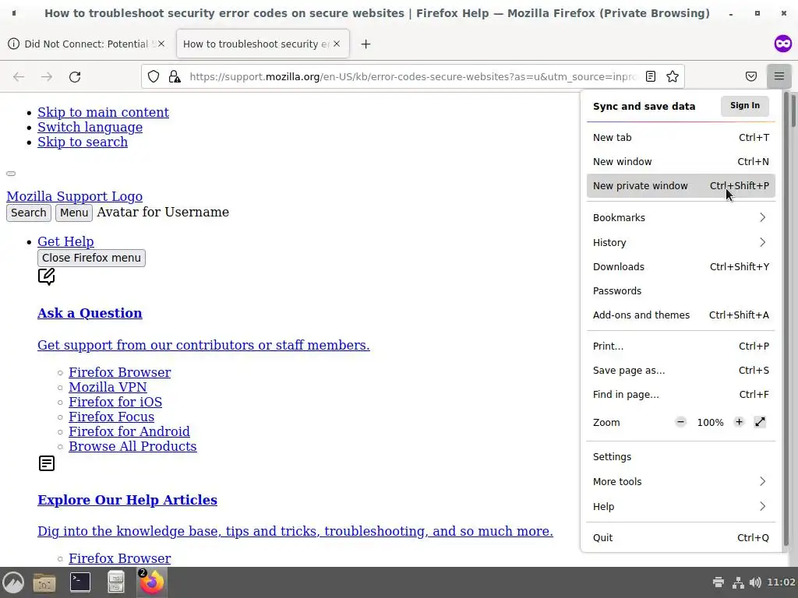Switch to 'Did Not Connect' tab
Screen dimensions: 798x598
tap(87, 44)
